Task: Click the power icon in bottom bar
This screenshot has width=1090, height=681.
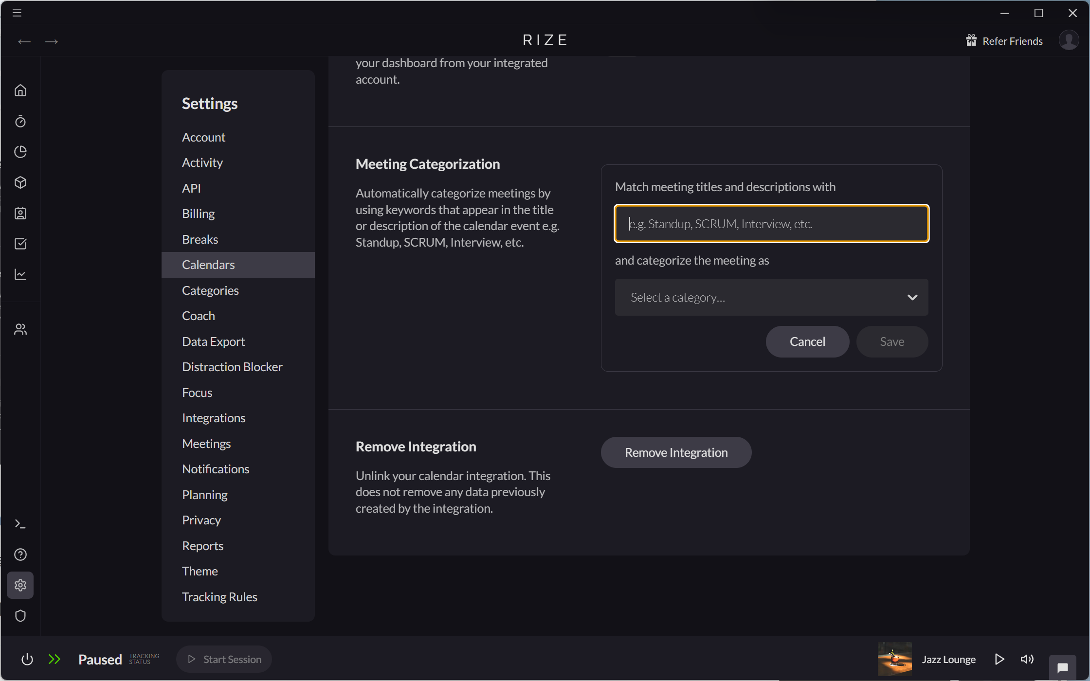Action: pyautogui.click(x=27, y=659)
